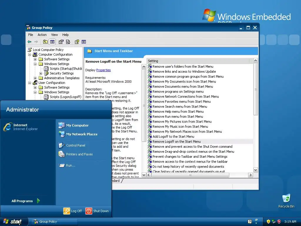
Task: Expand Software Settings under User Configuration
Action: [x=35, y=87]
